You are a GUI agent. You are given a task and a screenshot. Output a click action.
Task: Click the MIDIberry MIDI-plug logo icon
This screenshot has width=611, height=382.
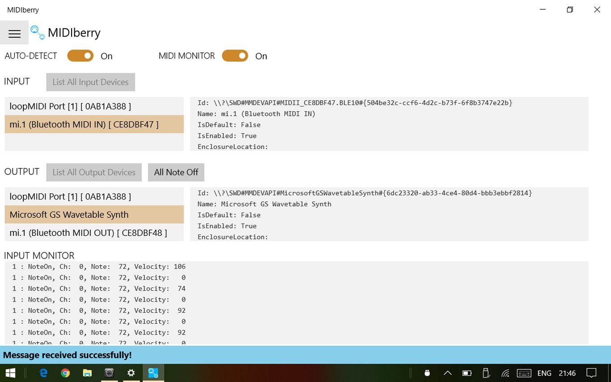pos(37,32)
